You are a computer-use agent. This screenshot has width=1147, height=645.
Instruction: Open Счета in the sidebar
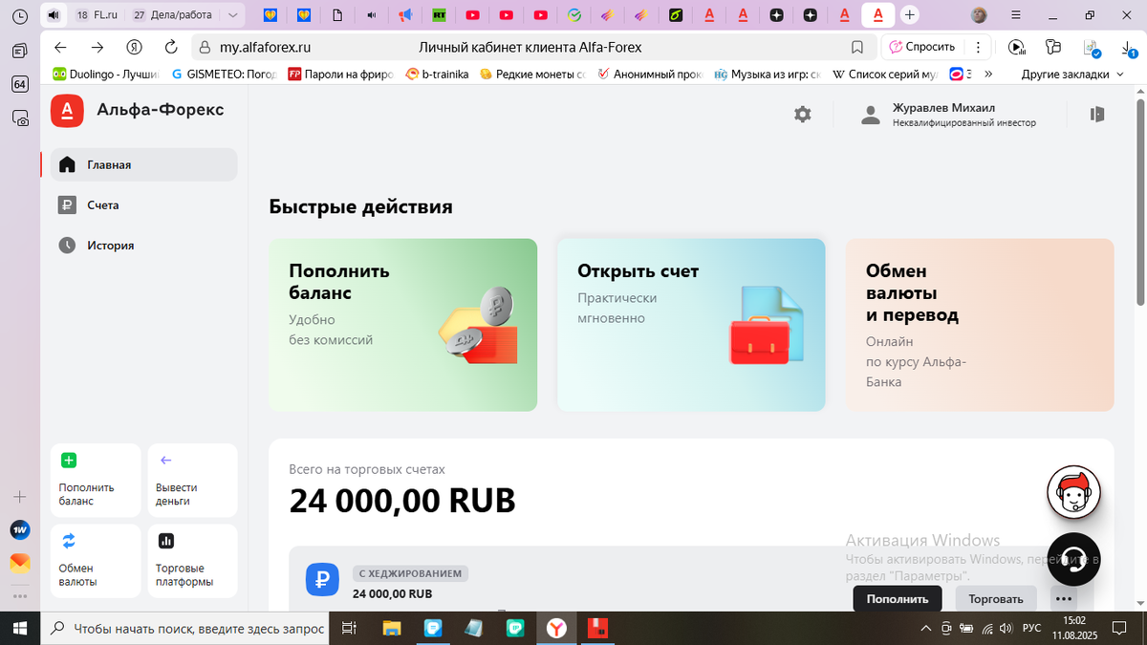[x=143, y=204]
